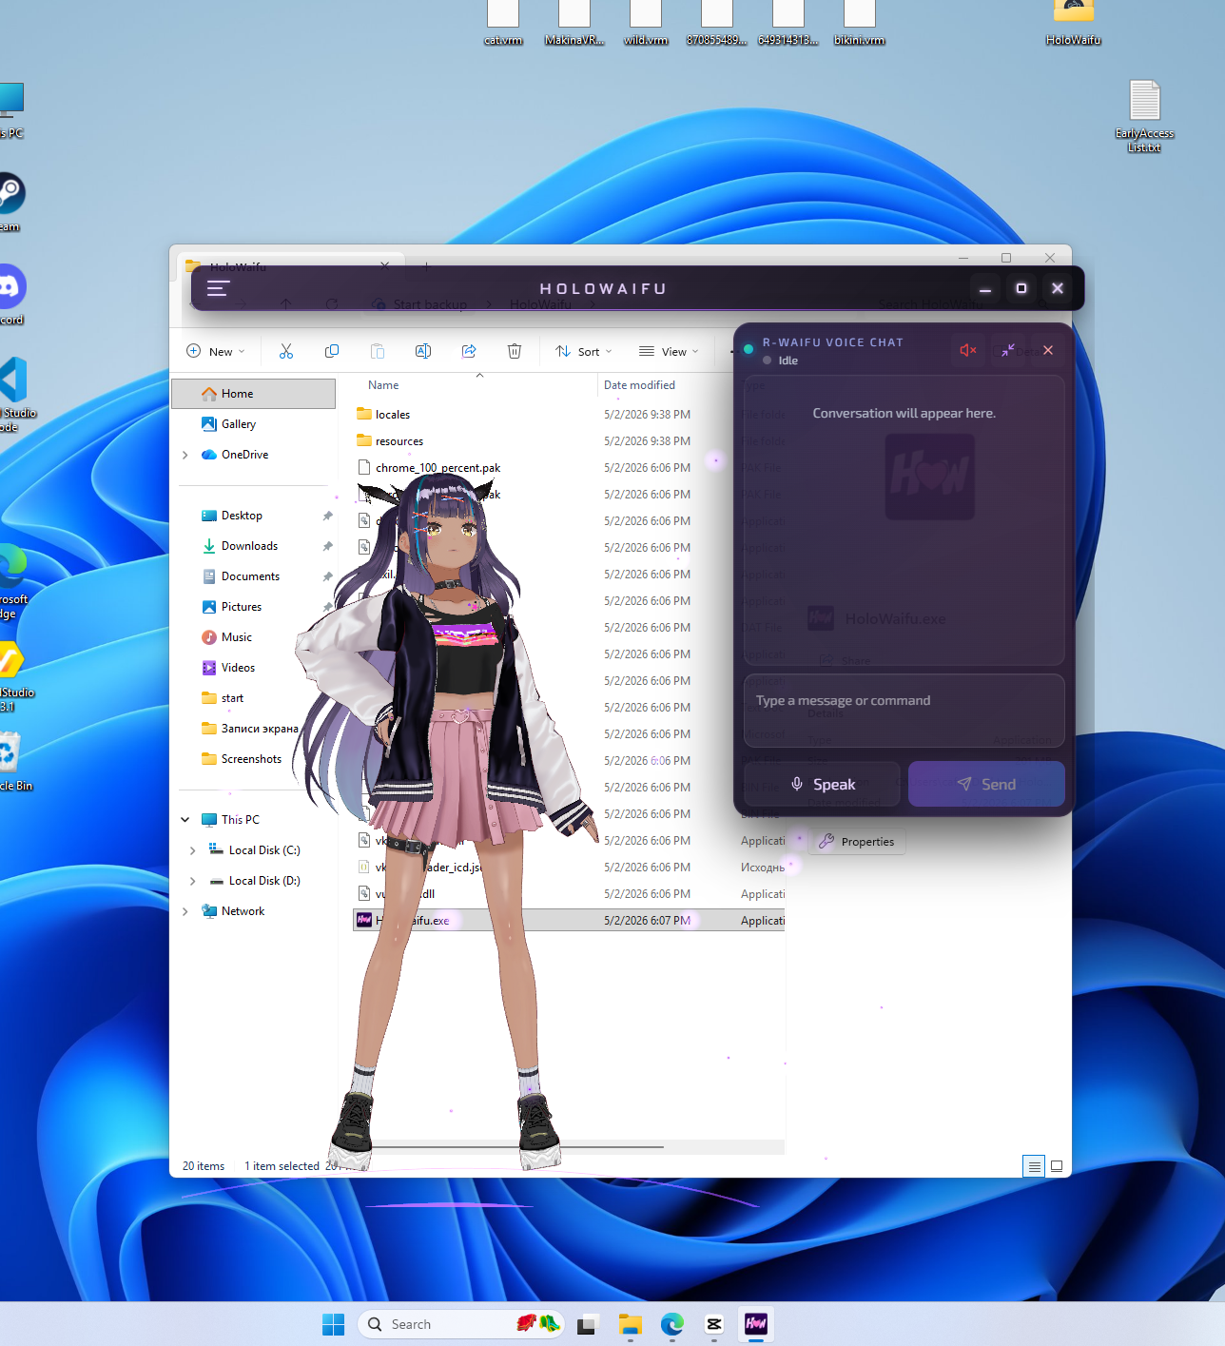1225x1346 pixels.
Task: Select Home in Explorer navigation pane
Action: (254, 394)
